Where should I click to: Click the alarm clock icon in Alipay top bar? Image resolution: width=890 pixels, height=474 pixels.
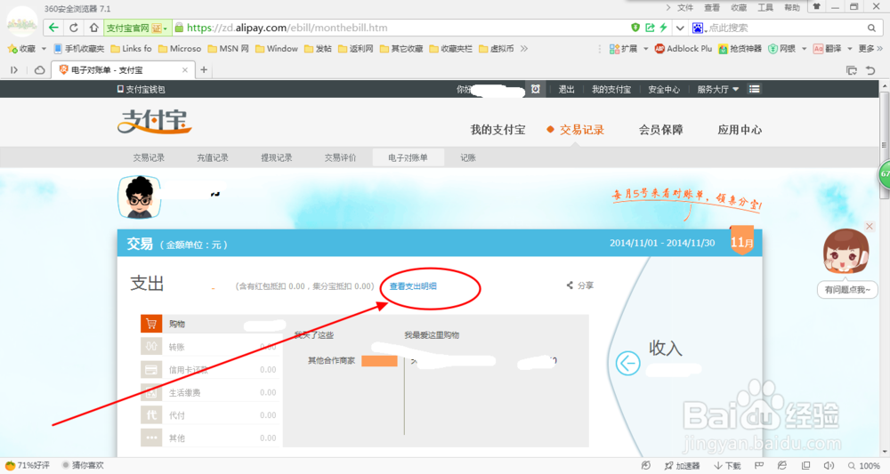(x=535, y=89)
